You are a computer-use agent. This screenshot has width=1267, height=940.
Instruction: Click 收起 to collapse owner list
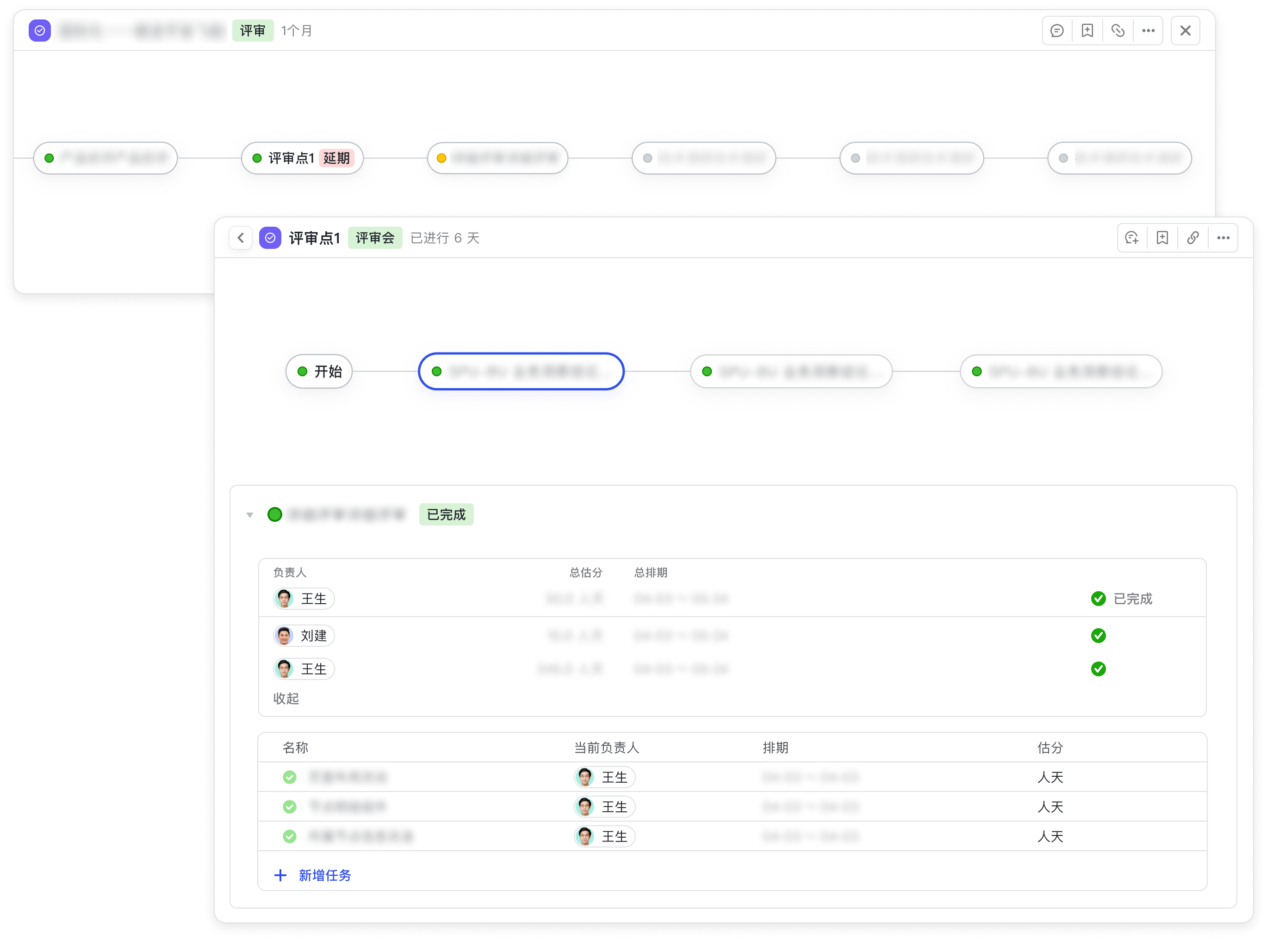click(286, 699)
